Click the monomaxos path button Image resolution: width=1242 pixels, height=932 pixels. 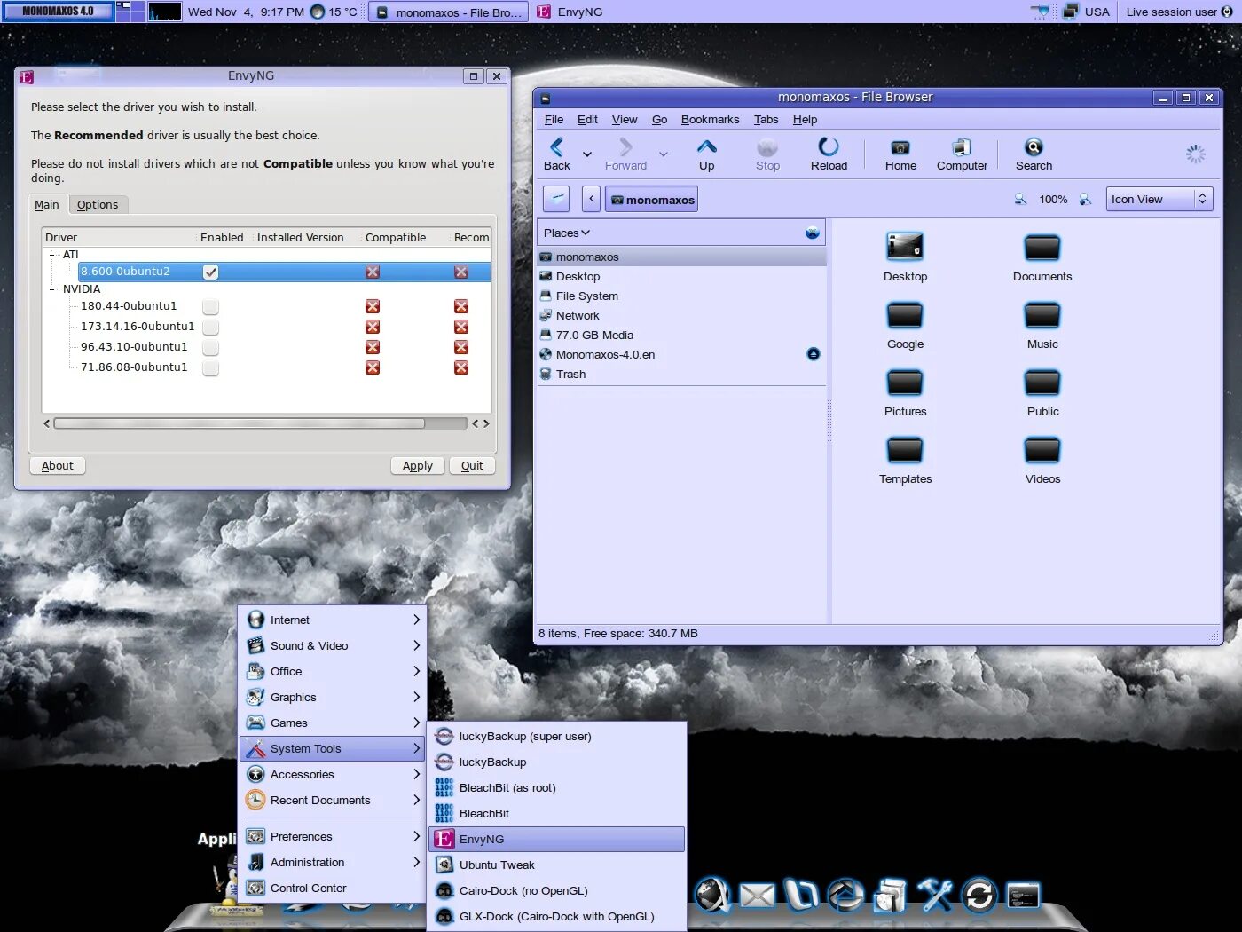[651, 199]
